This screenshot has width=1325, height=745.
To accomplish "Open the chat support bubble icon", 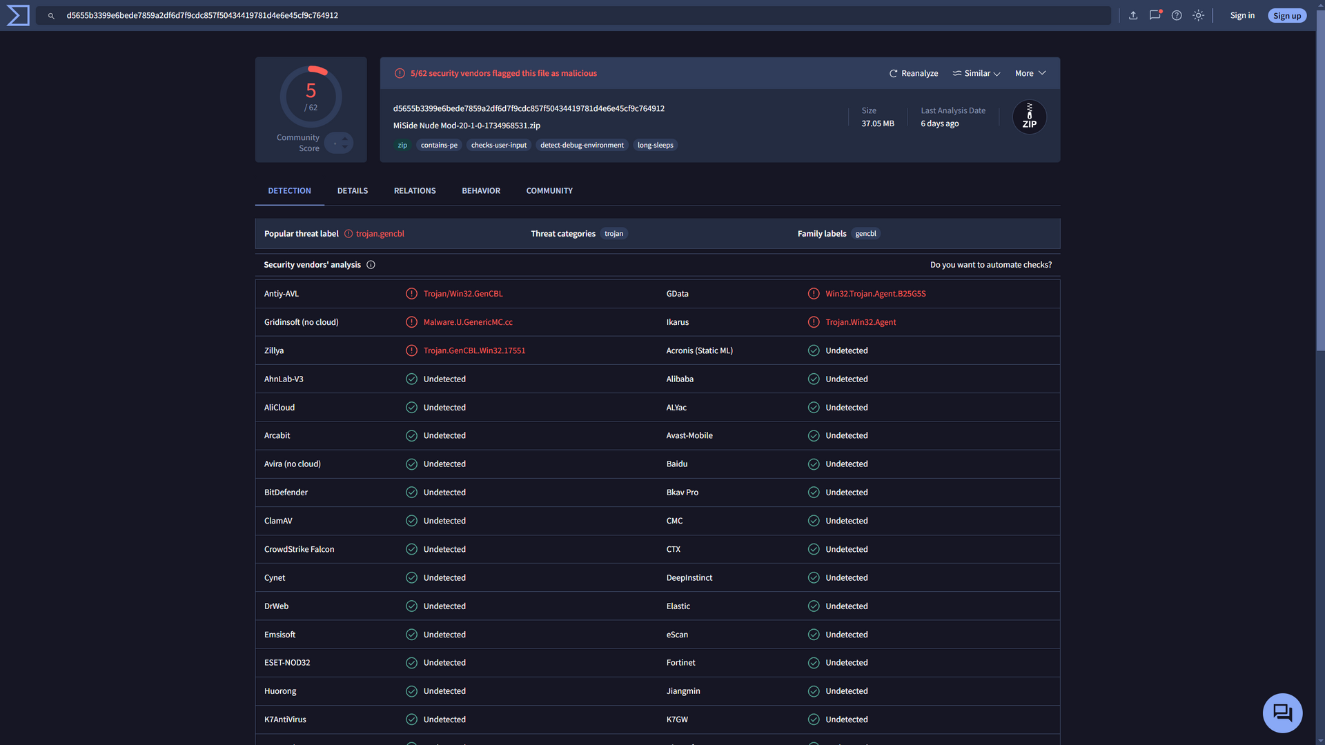I will pos(1282,713).
